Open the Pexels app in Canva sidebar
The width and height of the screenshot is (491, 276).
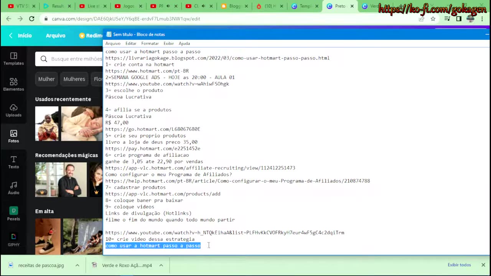pos(13,214)
